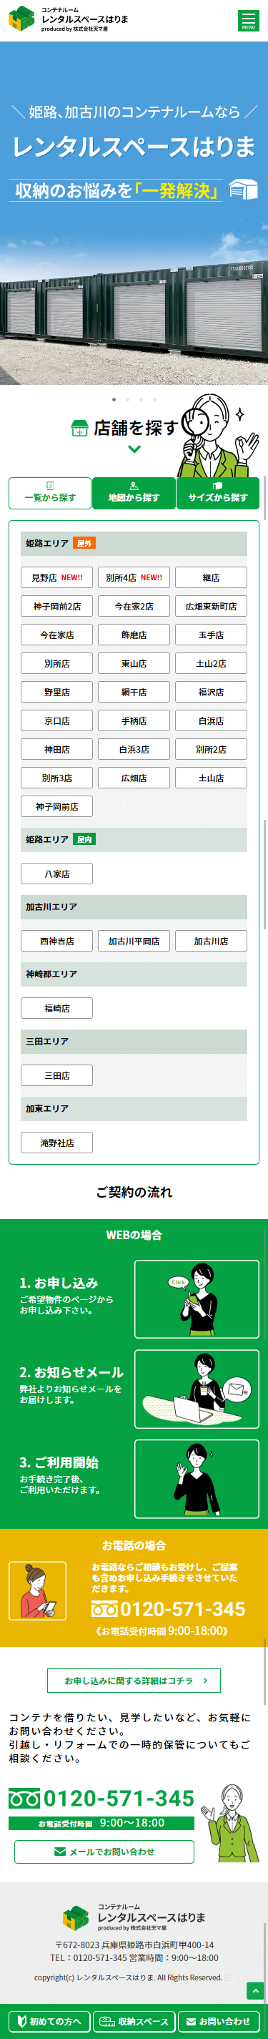Switch to the 地図から探す tab
268x2039 pixels.
[134, 492]
